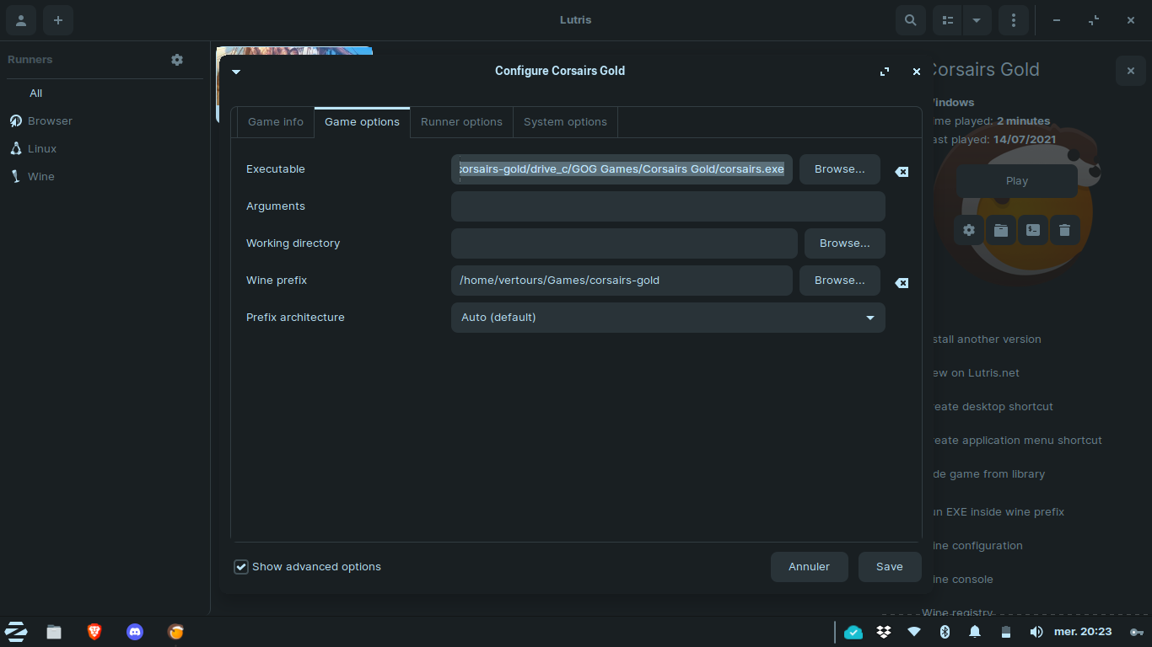This screenshot has height=647, width=1152.
Task: Open the view options dropdown arrow
Action: [976, 20]
